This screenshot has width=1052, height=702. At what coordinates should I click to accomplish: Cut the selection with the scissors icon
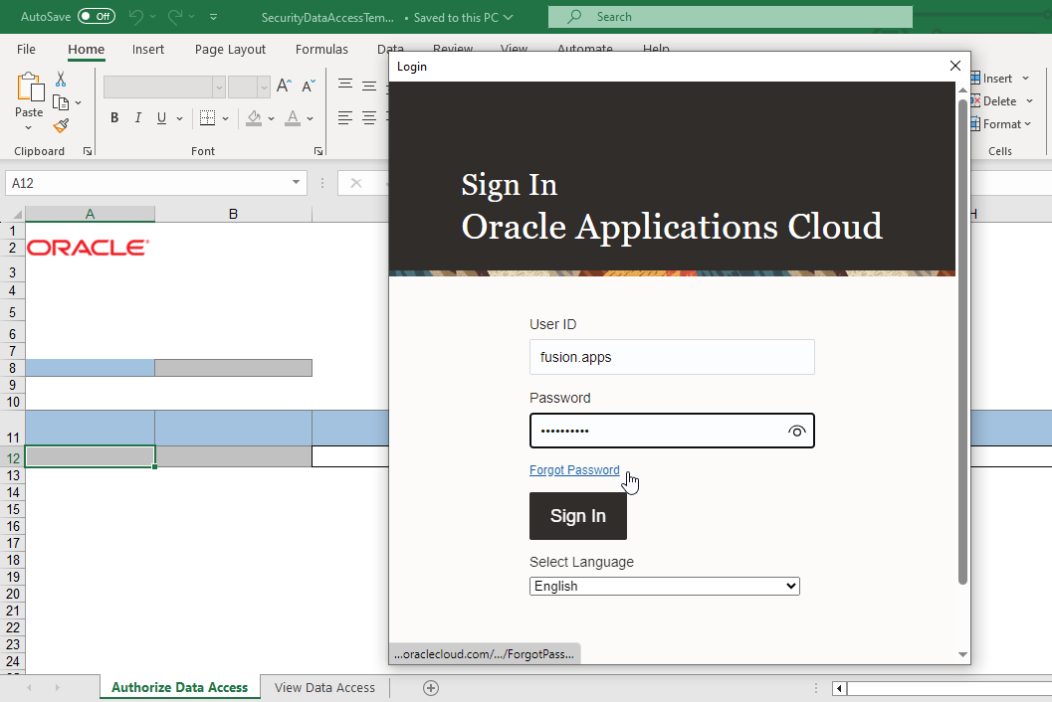pyautogui.click(x=61, y=80)
